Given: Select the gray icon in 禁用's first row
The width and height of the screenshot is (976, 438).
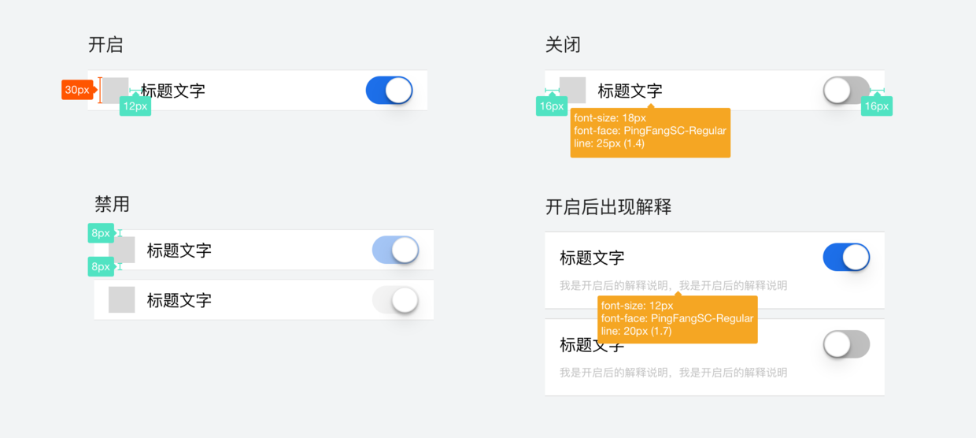Looking at the screenshot, I should (122, 250).
